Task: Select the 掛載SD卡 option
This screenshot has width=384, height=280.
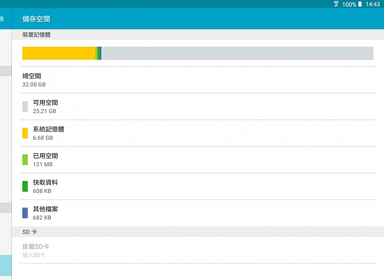Action: (198, 250)
